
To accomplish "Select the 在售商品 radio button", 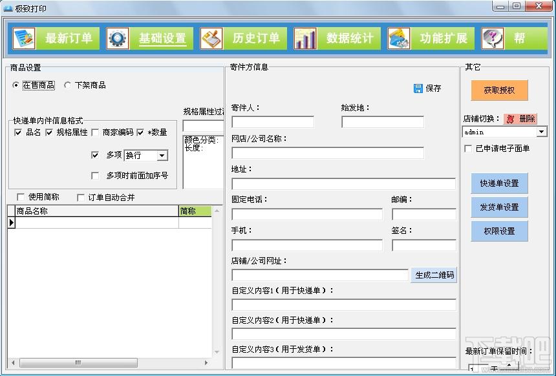I will pos(16,85).
